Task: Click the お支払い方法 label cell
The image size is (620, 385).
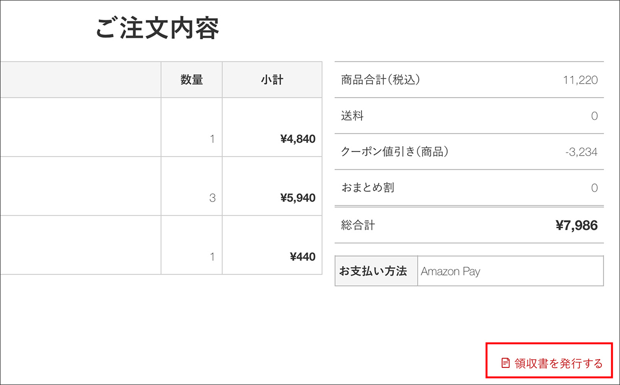Action: (x=376, y=271)
